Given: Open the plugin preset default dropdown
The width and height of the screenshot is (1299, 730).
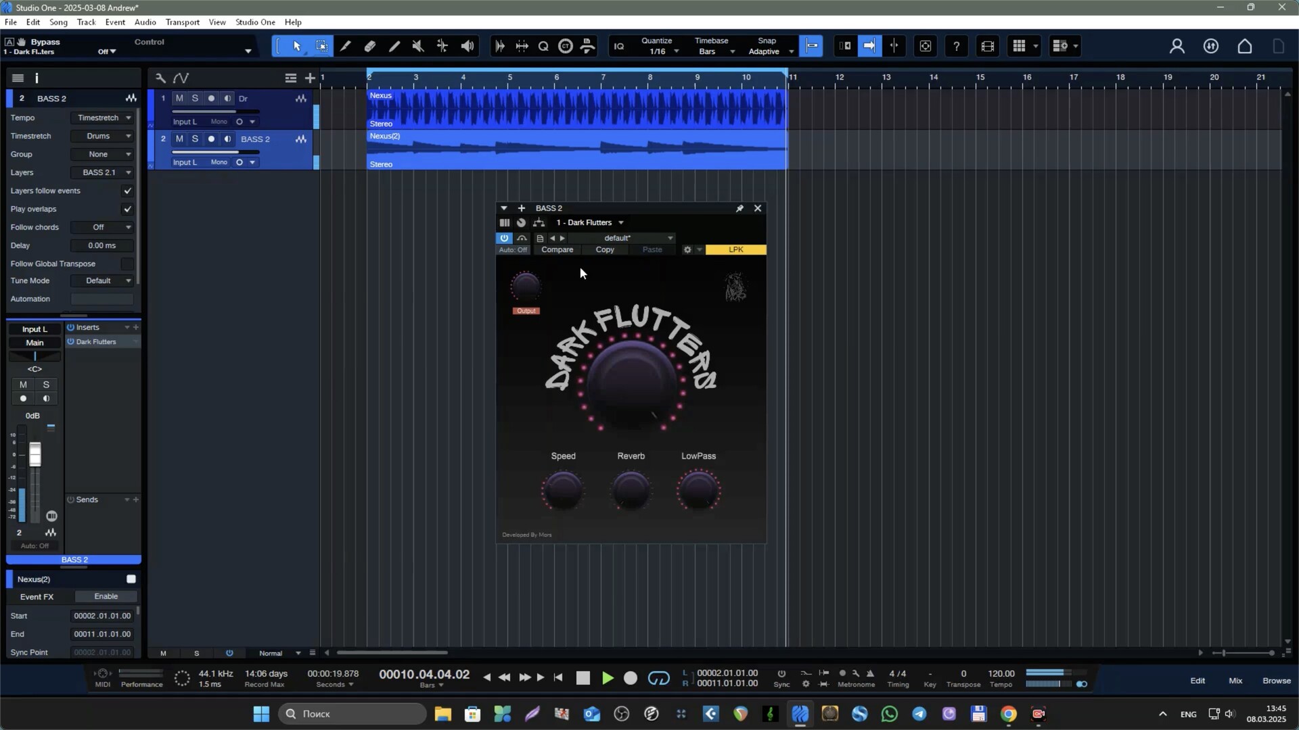Looking at the screenshot, I should 623,238.
